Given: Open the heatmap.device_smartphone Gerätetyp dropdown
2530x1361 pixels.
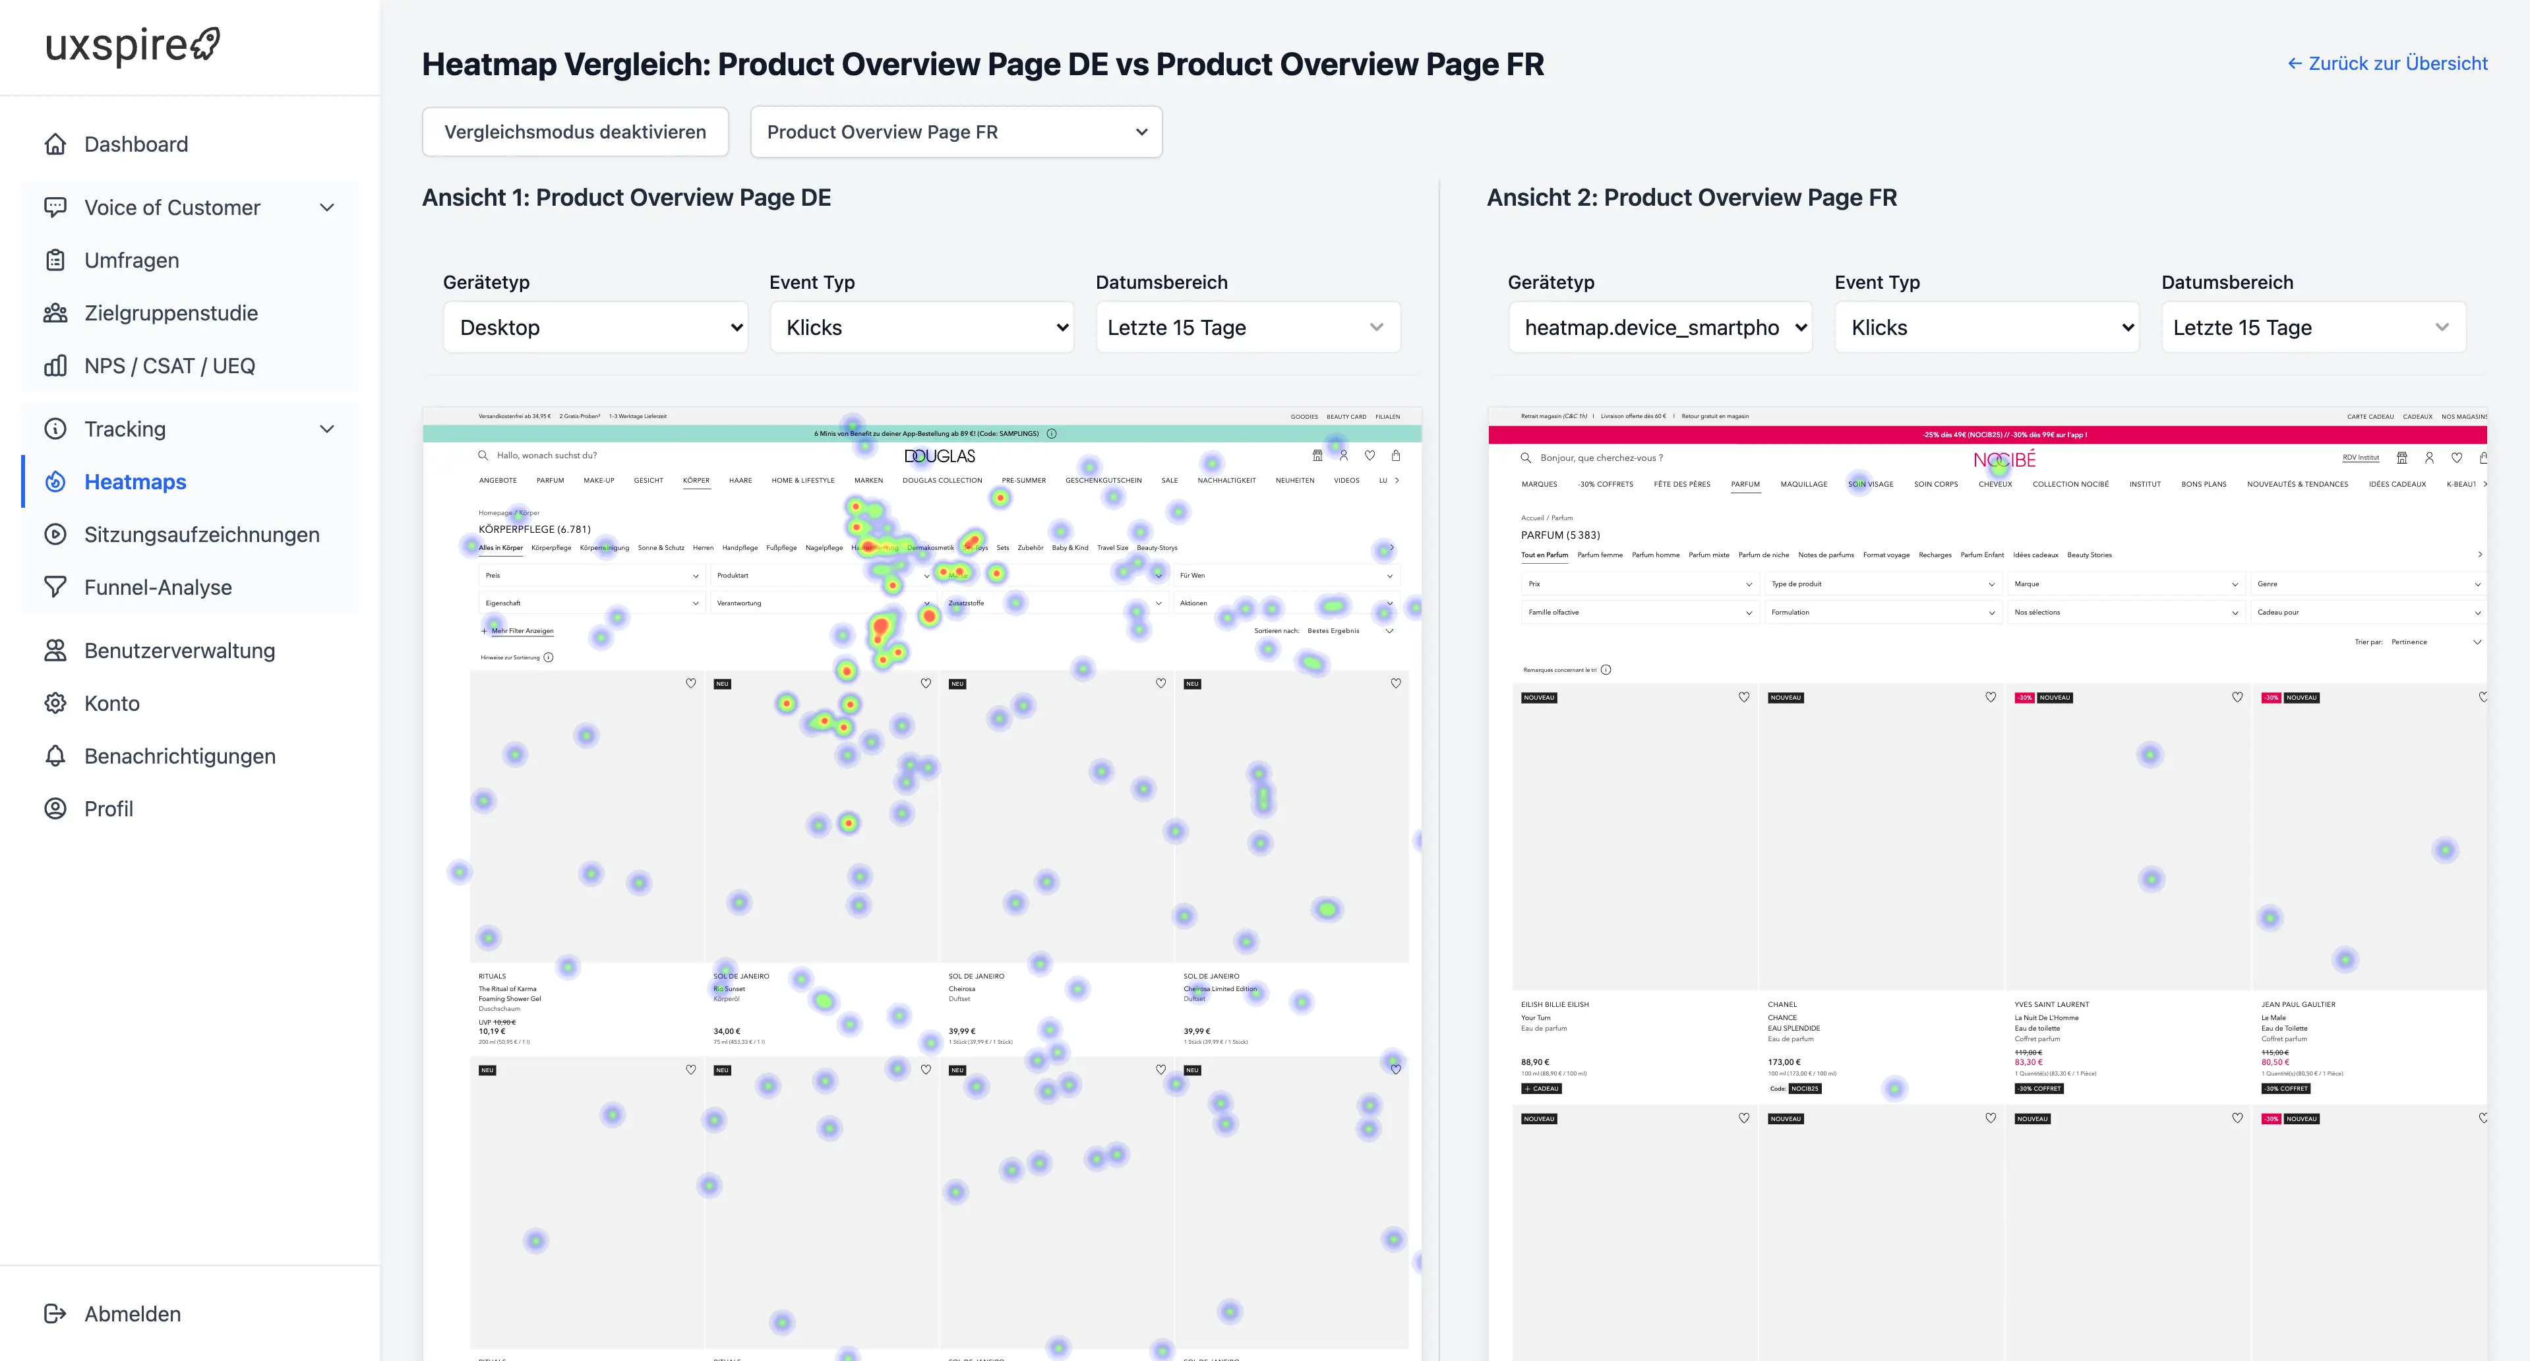Looking at the screenshot, I should [1660, 327].
